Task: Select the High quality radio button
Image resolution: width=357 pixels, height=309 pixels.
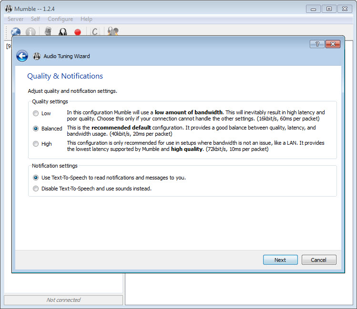Action: [x=36, y=144]
